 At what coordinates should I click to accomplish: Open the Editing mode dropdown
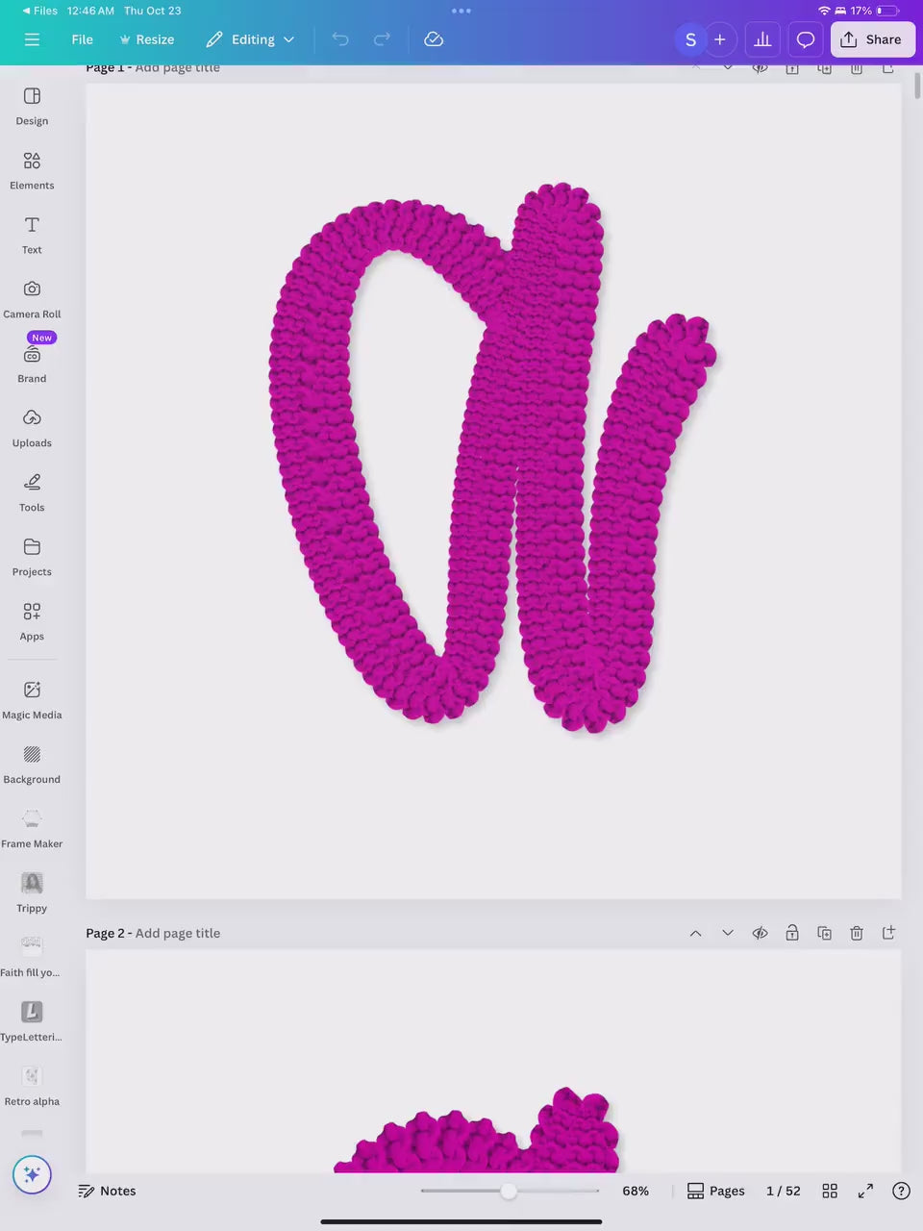point(250,39)
